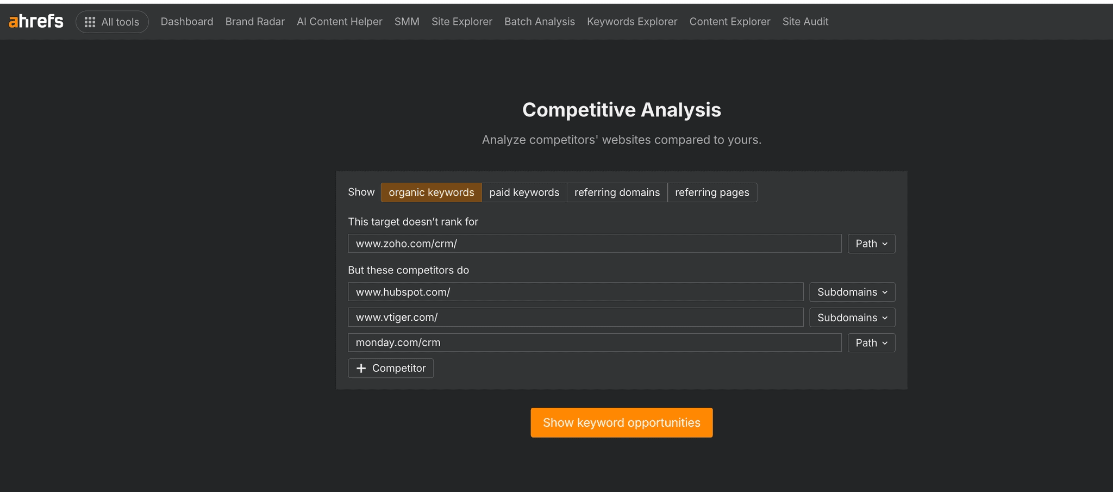Screen dimensions: 1113x492
Task: Switch to referring domains
Action: point(617,192)
